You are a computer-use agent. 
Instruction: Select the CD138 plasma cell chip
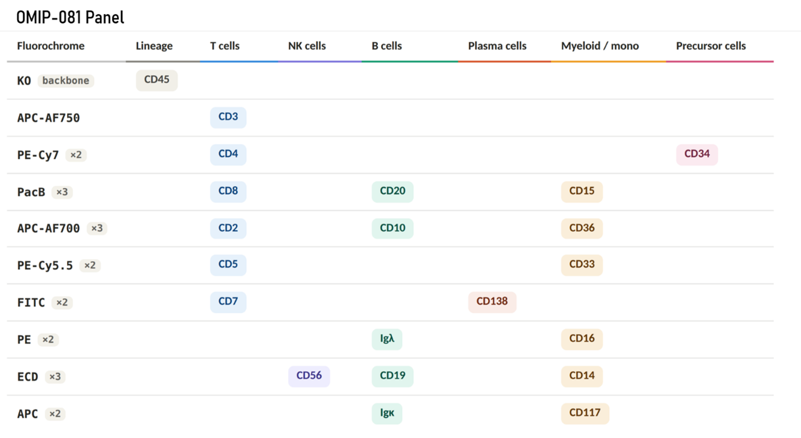492,302
